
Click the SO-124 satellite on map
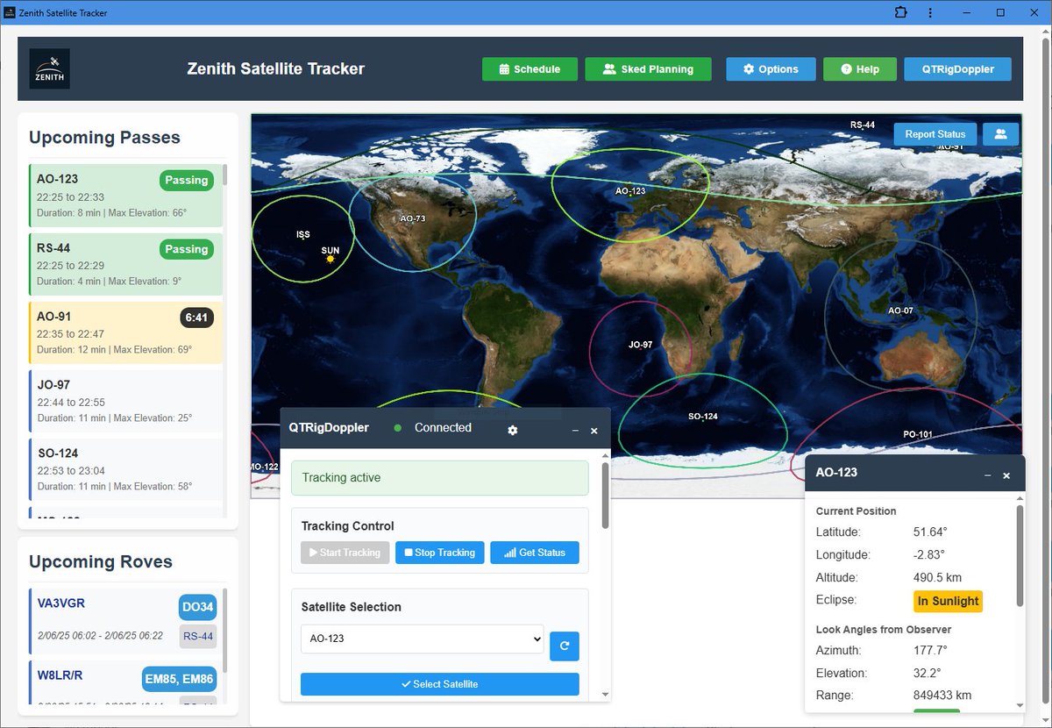(703, 417)
